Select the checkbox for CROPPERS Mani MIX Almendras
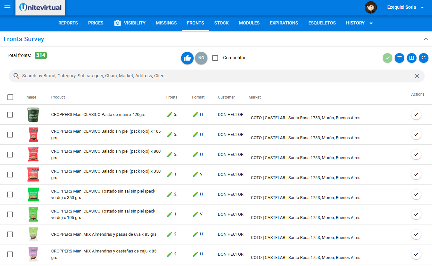 point(10,234)
